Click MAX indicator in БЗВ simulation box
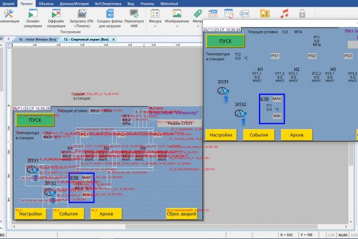The image size is (358, 239). coord(277,99)
